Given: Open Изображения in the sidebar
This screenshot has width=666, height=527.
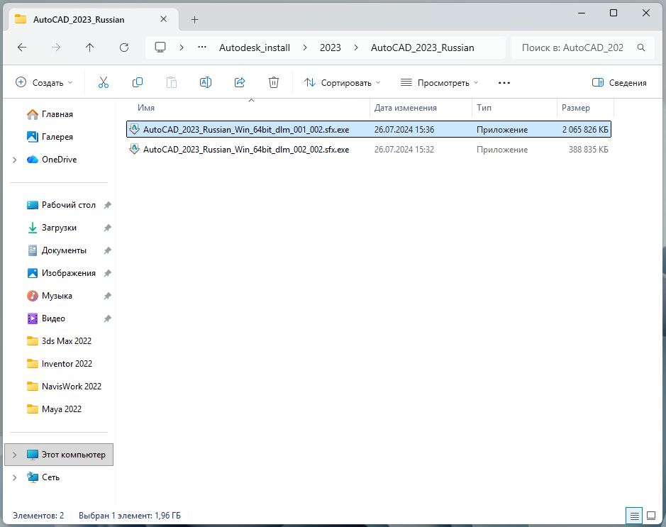Looking at the screenshot, I should [61, 273].
